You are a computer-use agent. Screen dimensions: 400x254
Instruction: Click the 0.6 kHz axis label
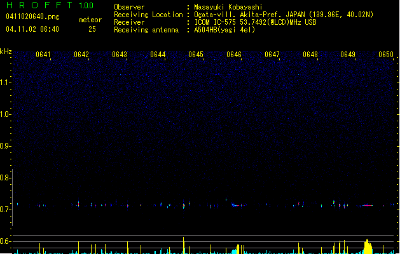tap(5, 241)
